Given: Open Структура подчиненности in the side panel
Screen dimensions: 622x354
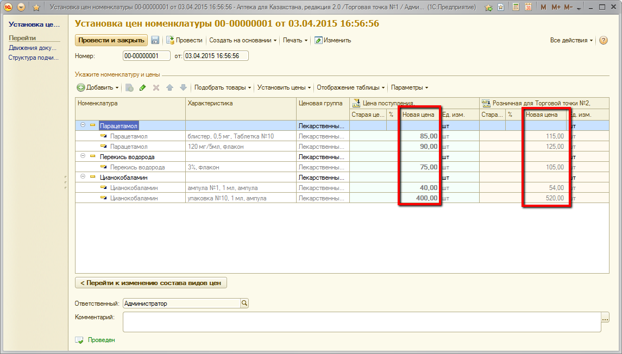Looking at the screenshot, I should pos(33,58).
